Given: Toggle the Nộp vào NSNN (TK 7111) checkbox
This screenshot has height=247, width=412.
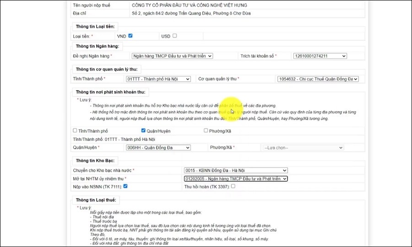Looking at the screenshot, I should [x=125, y=186].
